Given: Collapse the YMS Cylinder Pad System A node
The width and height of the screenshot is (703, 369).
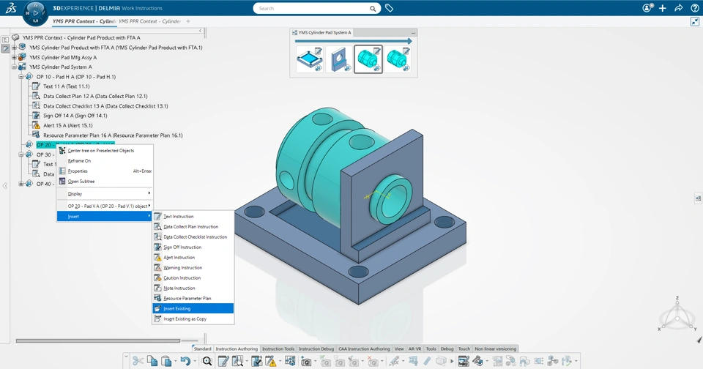Looking at the screenshot, I should [x=14, y=67].
